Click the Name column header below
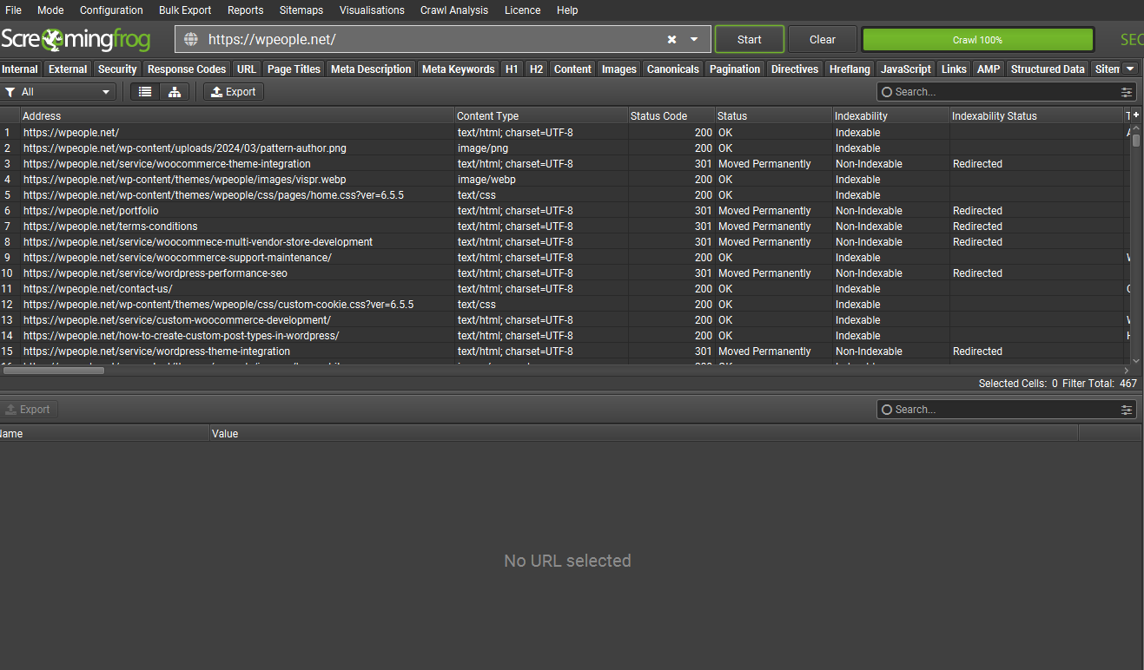 [x=104, y=433]
